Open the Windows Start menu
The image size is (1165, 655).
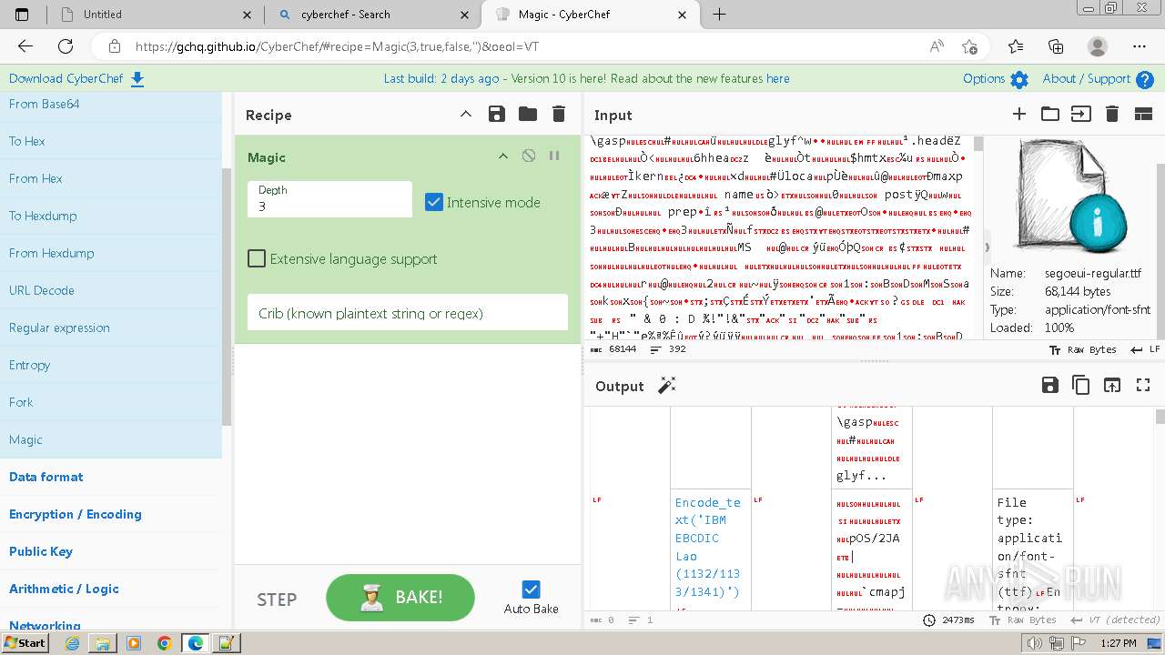pyautogui.click(x=25, y=642)
